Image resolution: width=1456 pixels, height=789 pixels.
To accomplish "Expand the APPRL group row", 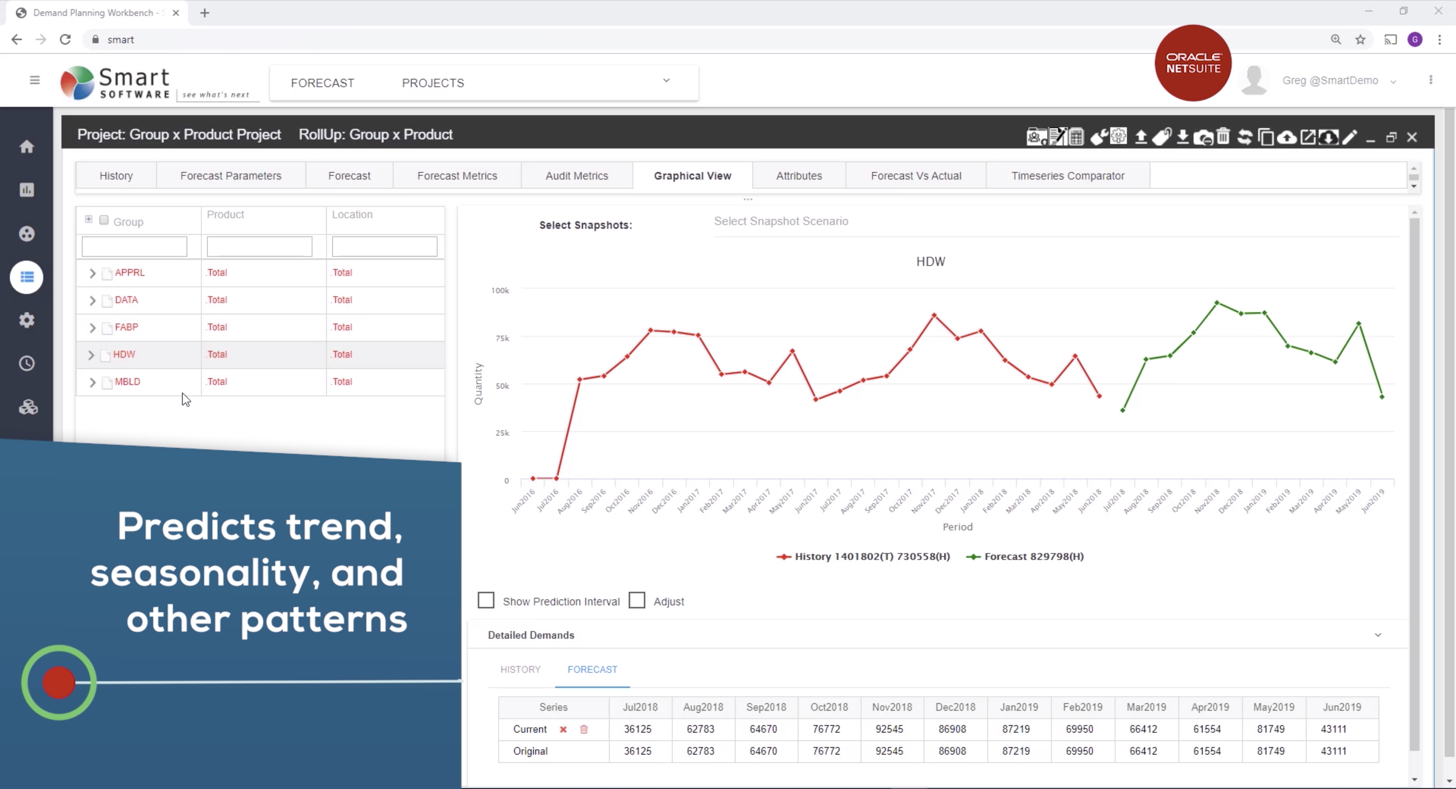I will 92,273.
